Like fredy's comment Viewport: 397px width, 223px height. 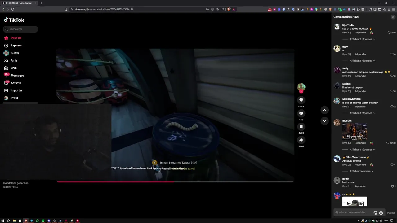pos(392,76)
